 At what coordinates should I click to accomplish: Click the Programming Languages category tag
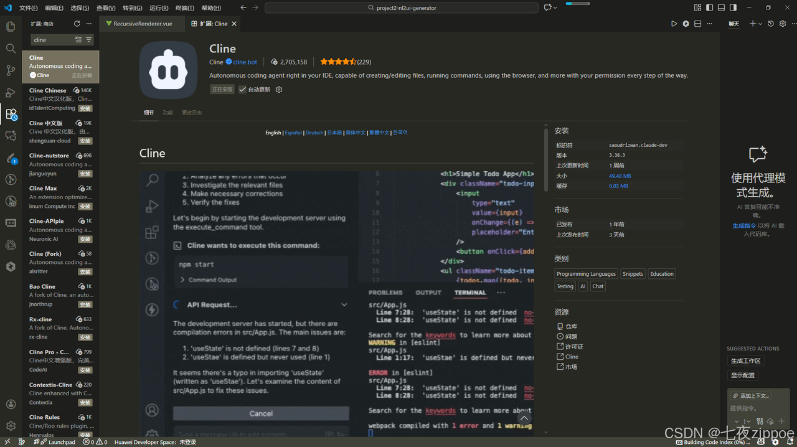click(586, 274)
